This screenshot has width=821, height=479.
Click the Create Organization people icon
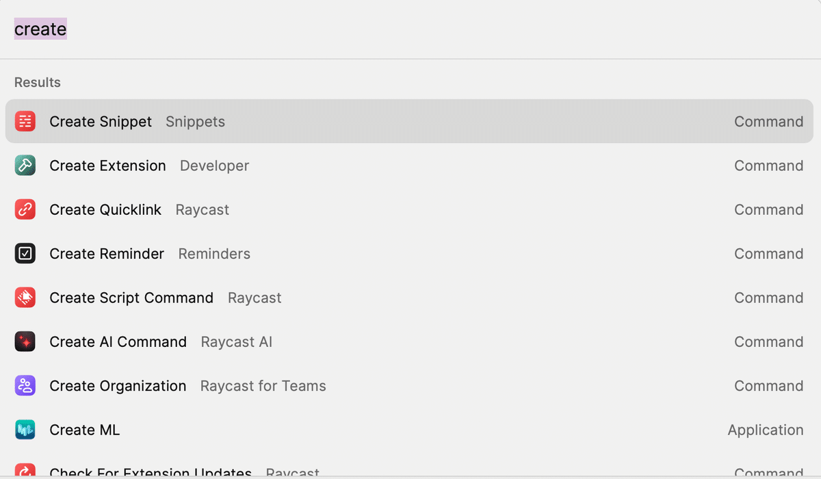click(x=25, y=386)
